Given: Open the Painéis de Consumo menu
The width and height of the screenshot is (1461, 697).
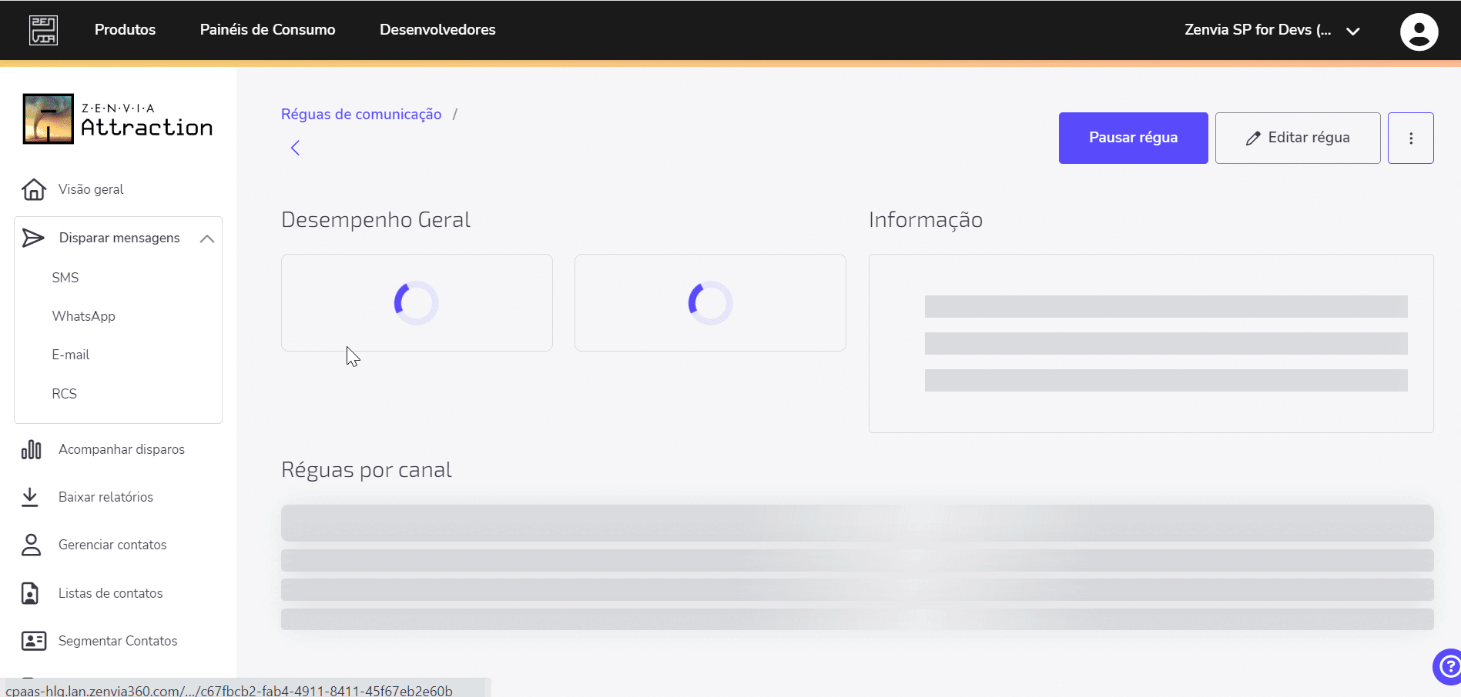Looking at the screenshot, I should (x=267, y=29).
